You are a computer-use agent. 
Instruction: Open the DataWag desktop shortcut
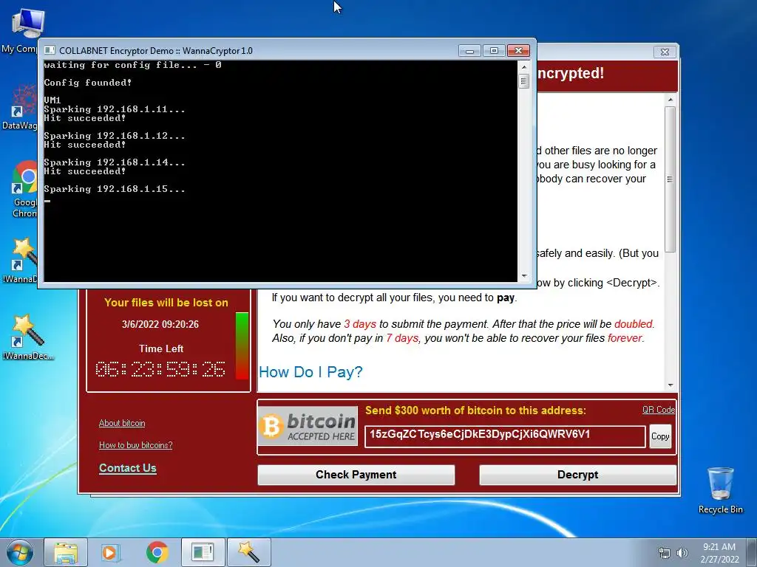coord(19,107)
